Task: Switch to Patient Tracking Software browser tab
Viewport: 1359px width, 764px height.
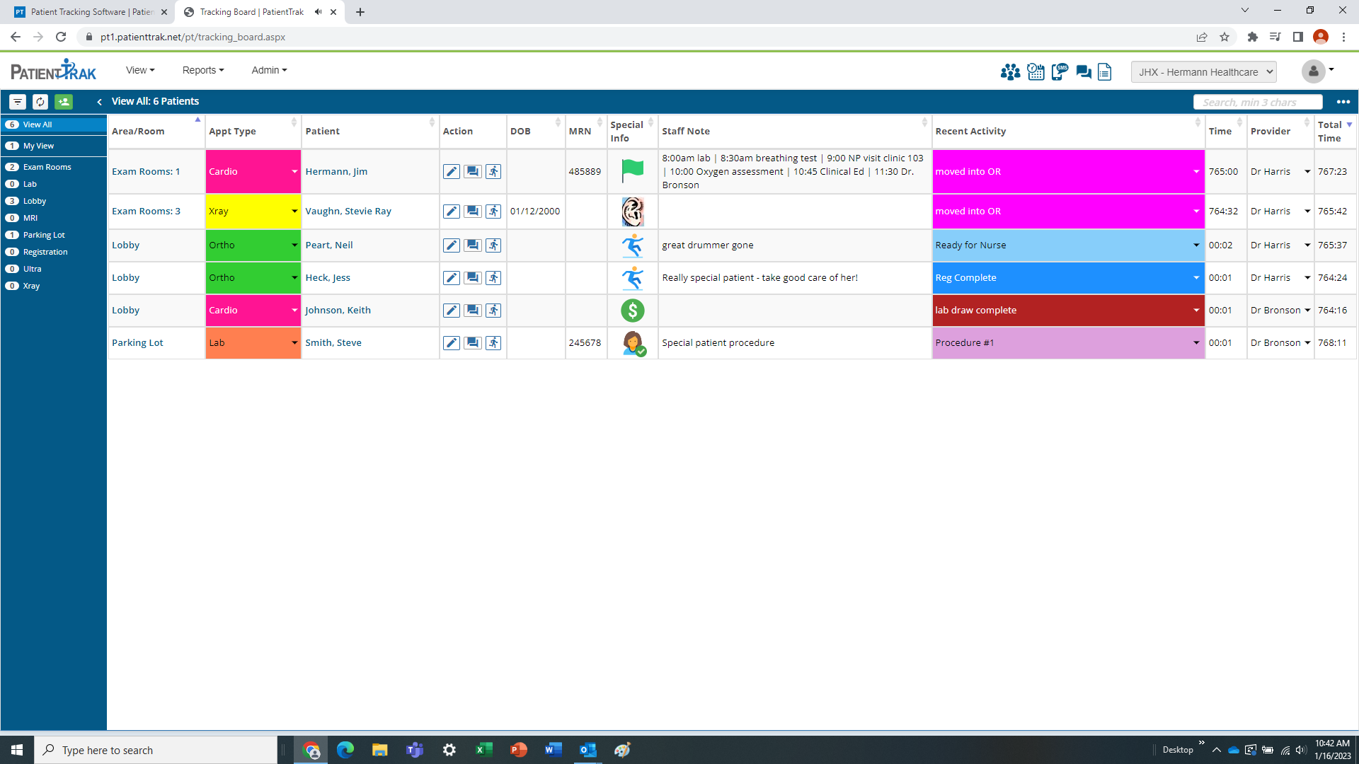Action: tap(90, 12)
